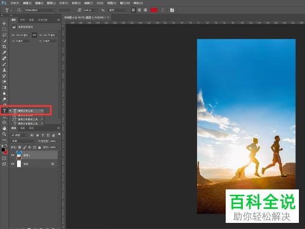The width and height of the screenshot is (305, 229).
Task: Reset default foreground and background colors
Action: tap(2, 145)
